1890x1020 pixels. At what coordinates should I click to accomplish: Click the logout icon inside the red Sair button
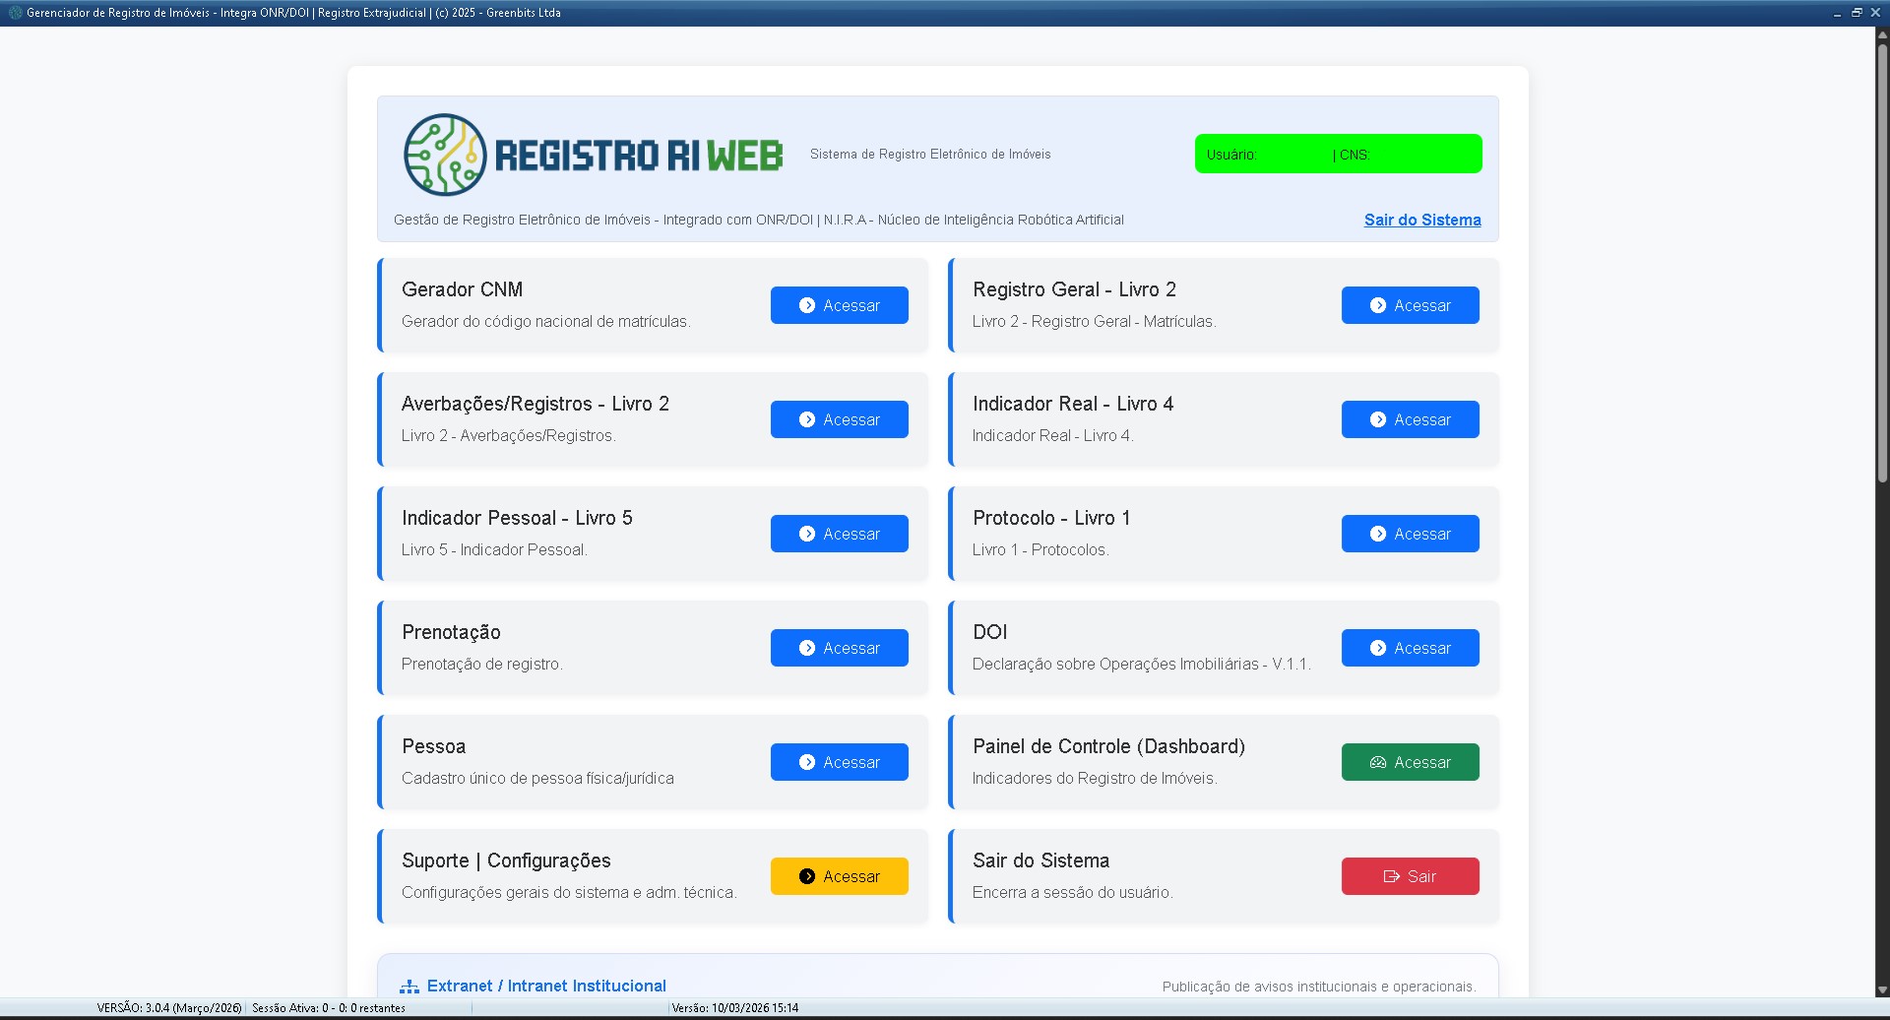point(1389,876)
